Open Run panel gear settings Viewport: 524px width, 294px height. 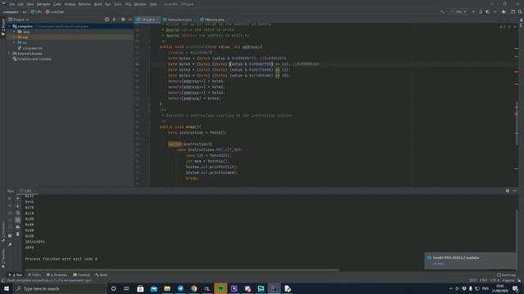[x=508, y=190]
